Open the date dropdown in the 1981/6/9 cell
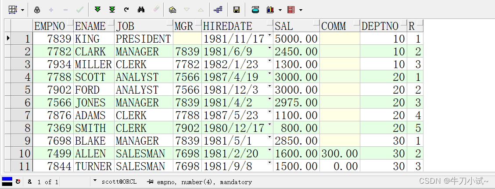The image size is (495, 189). click(x=269, y=48)
